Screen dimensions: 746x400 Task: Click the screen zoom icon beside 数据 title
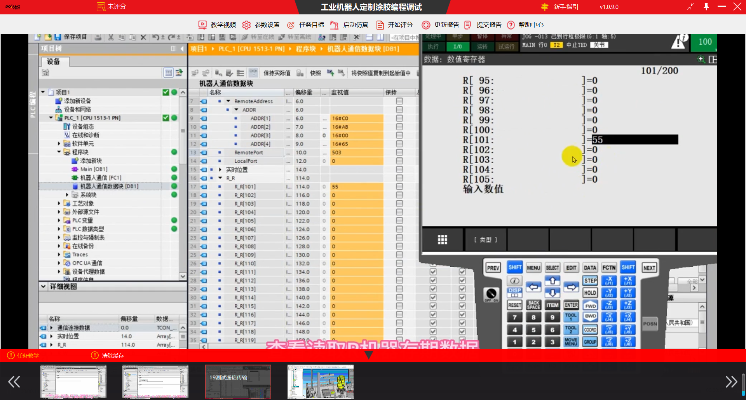[701, 59]
